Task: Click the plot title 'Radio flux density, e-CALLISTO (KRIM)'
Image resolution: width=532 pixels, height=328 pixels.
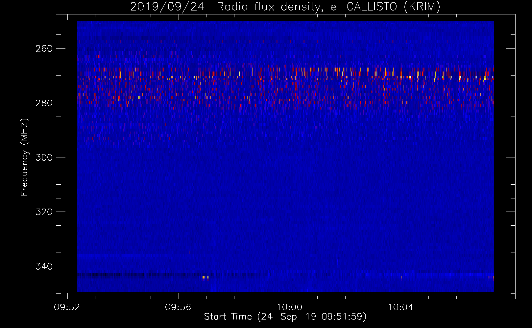Action: pos(328,7)
